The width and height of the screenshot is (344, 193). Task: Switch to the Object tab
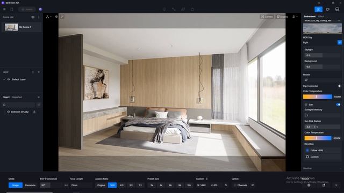click(6, 97)
